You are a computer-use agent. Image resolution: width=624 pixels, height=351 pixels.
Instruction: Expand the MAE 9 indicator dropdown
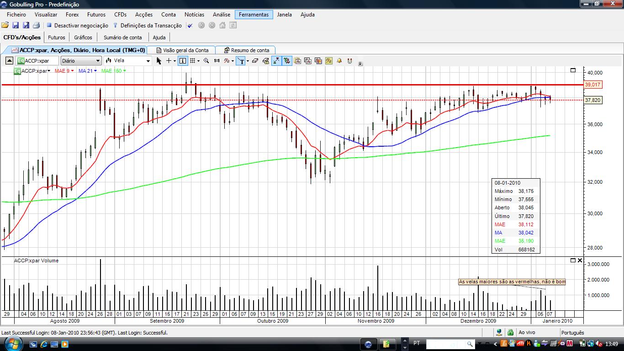pyautogui.click(x=64, y=71)
